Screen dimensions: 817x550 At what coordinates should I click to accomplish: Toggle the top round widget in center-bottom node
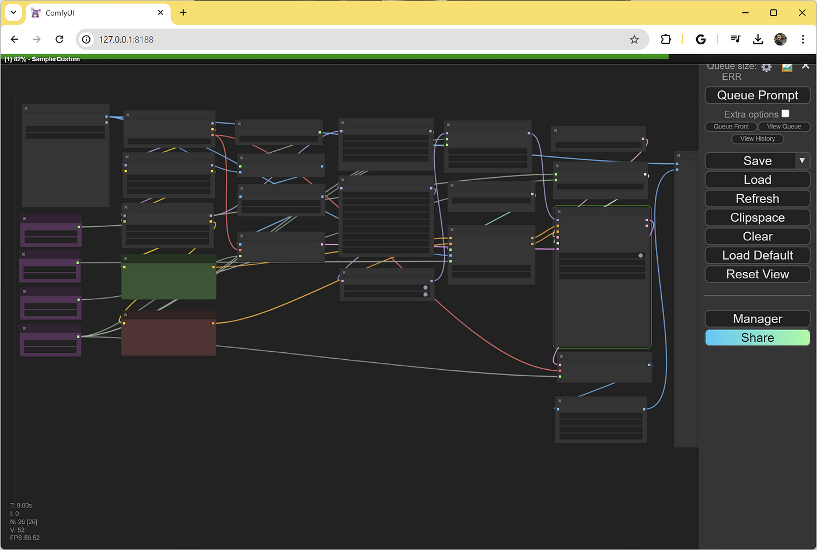pos(425,288)
